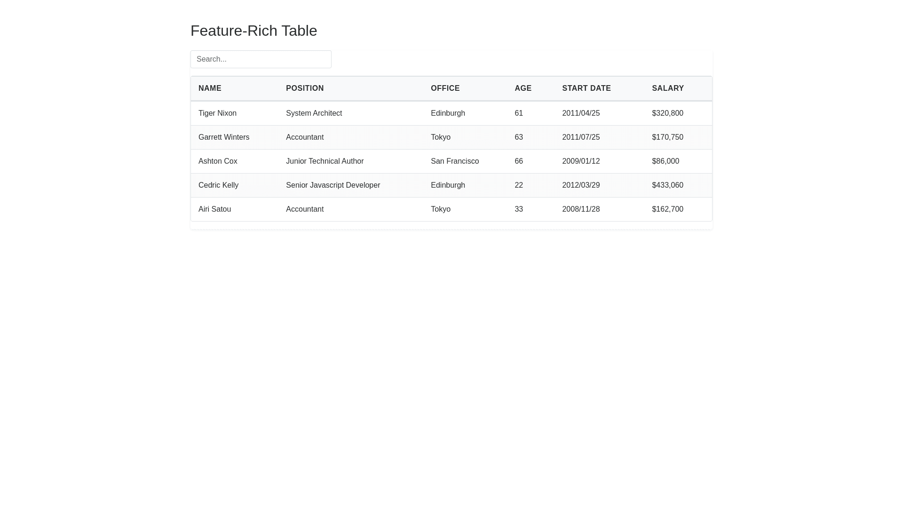Click the 2008/11/28 start date cell
The width and height of the screenshot is (903, 508).
pos(580,209)
